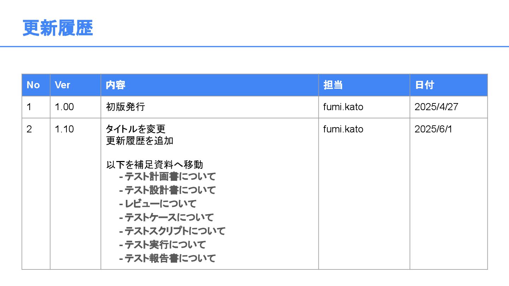Click the テストケースについて item
The image size is (509, 286).
[169, 217]
